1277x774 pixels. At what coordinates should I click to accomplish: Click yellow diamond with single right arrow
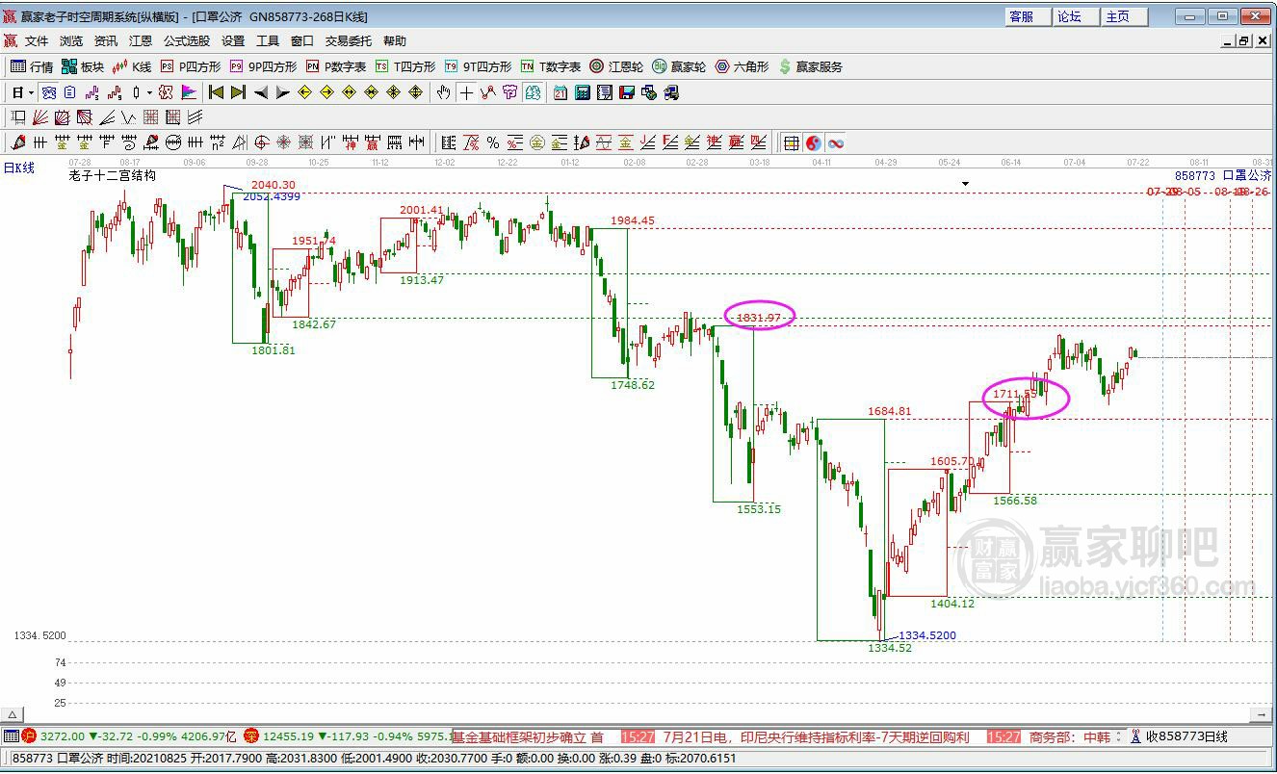tap(326, 92)
